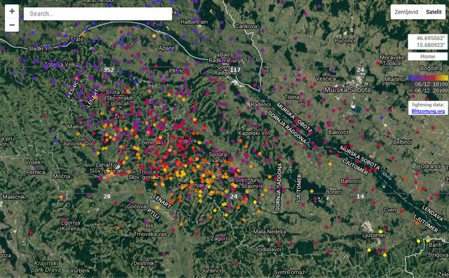The image size is (449, 278).
Task: Click the Ljutomer town label
Action: click(x=374, y=235)
